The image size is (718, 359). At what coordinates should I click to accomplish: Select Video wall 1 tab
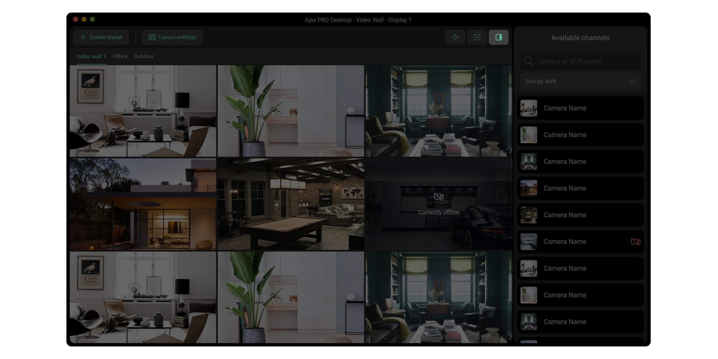91,56
